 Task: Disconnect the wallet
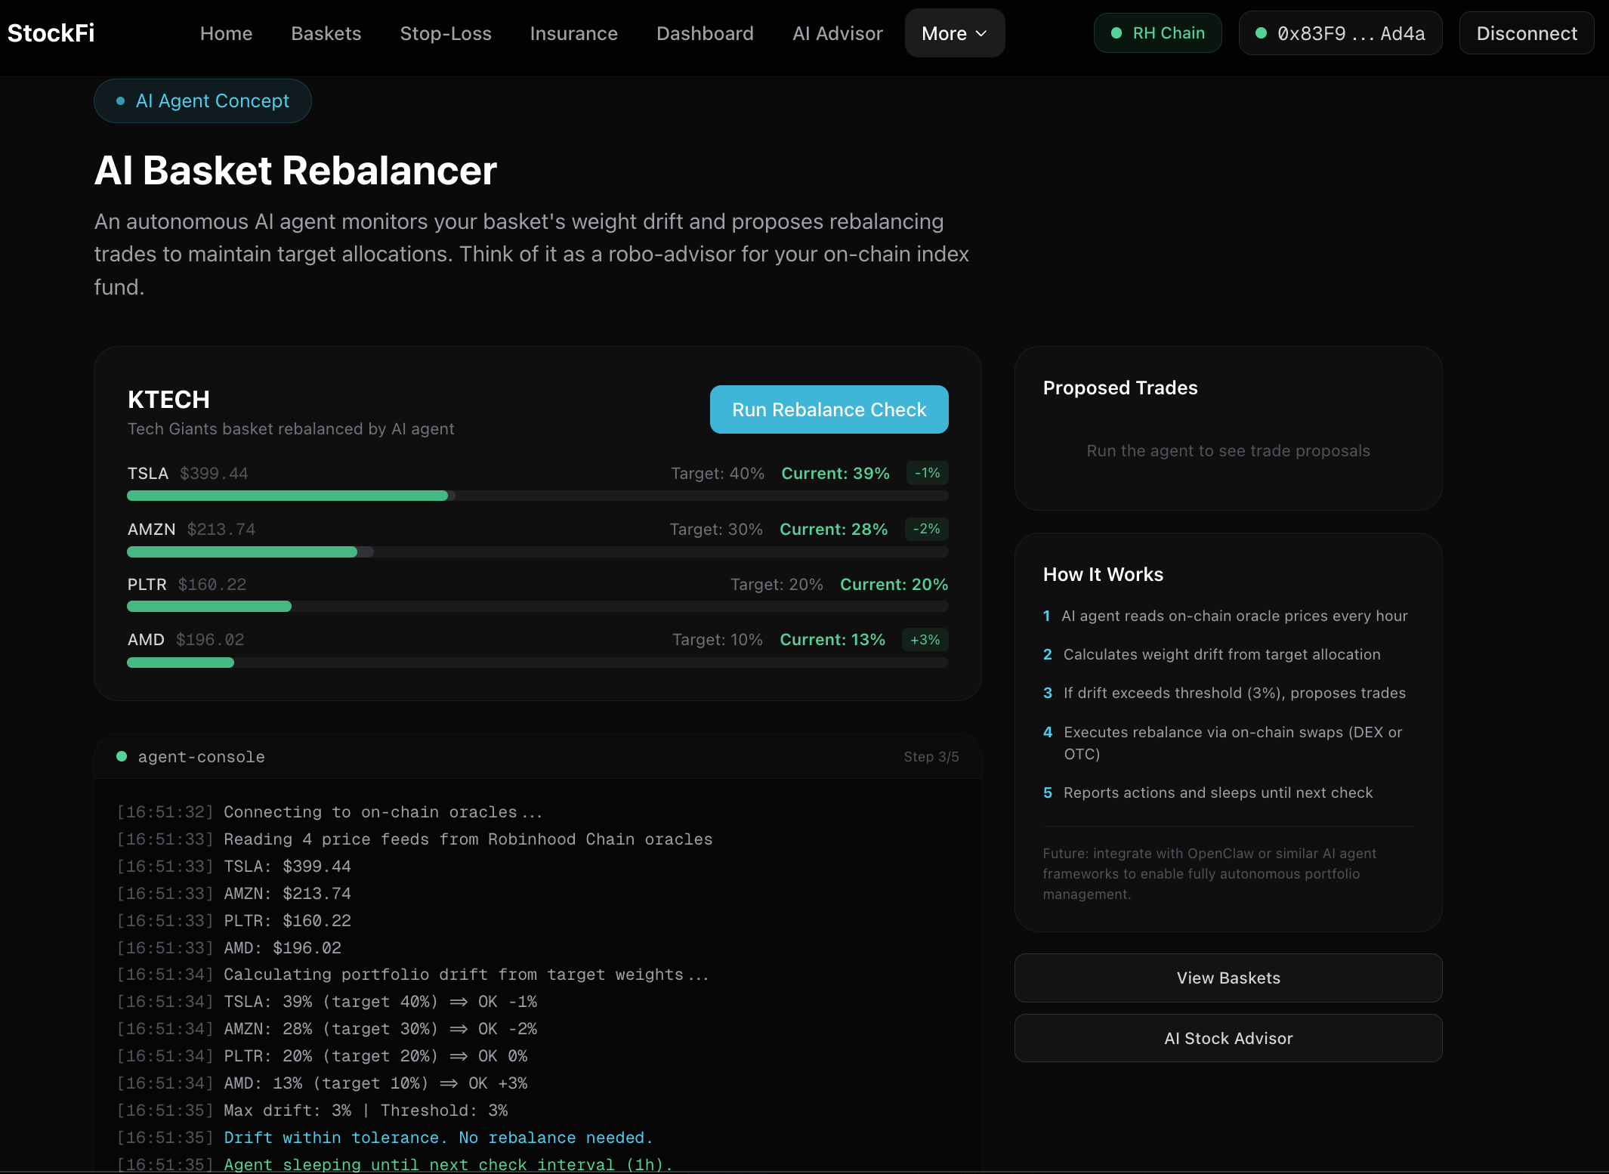point(1526,33)
